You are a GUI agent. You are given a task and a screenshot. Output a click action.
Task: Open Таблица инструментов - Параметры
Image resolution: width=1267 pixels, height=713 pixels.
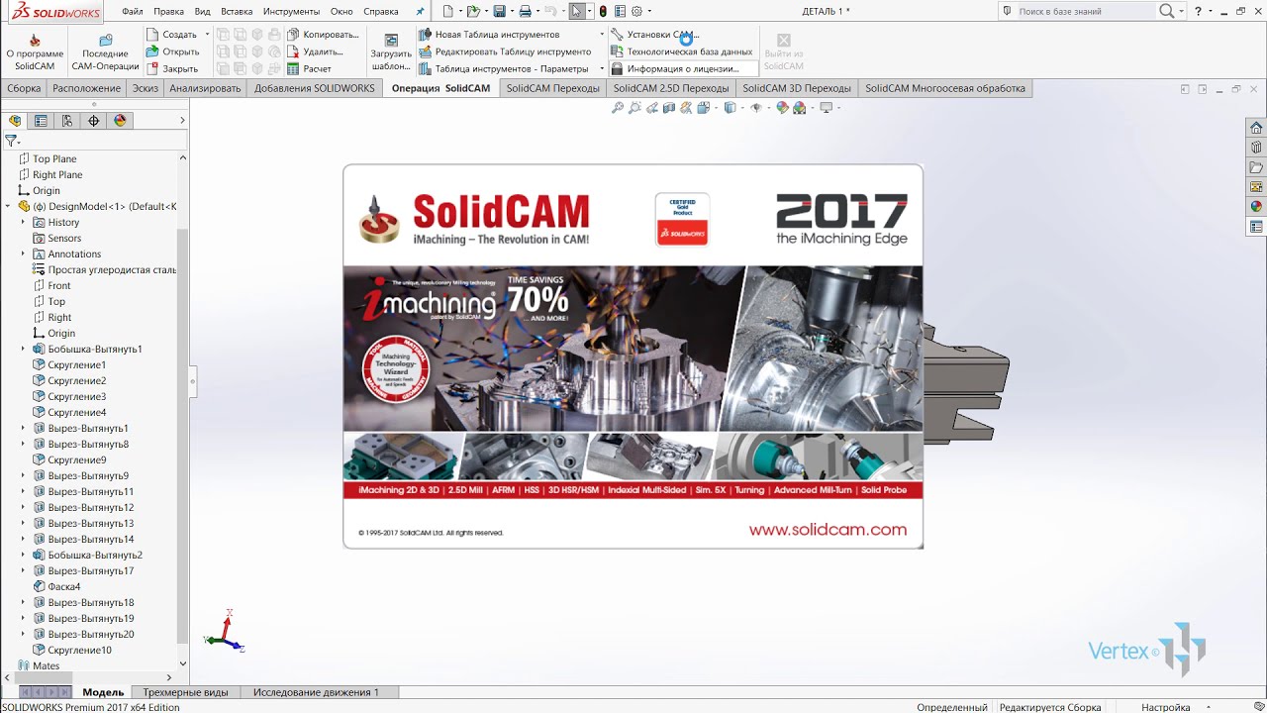coord(505,68)
